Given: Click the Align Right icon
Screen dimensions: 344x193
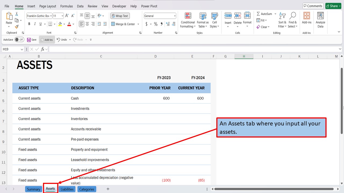Looking at the screenshot, I should point(93,24).
